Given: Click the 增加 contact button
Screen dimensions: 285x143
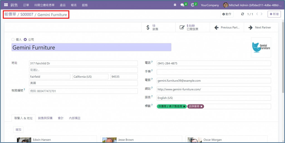Looking at the screenshot, I should pos(18,130).
